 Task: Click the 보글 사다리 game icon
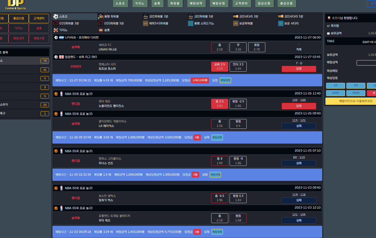tap(281, 23)
